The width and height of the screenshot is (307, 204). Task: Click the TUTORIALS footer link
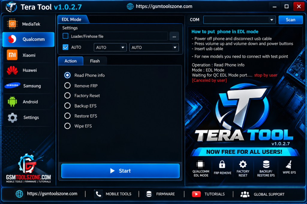(215, 194)
